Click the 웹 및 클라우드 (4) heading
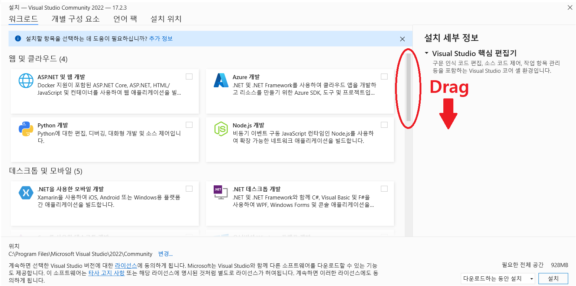Screen dimensions: 576x286 pyautogui.click(x=38, y=59)
